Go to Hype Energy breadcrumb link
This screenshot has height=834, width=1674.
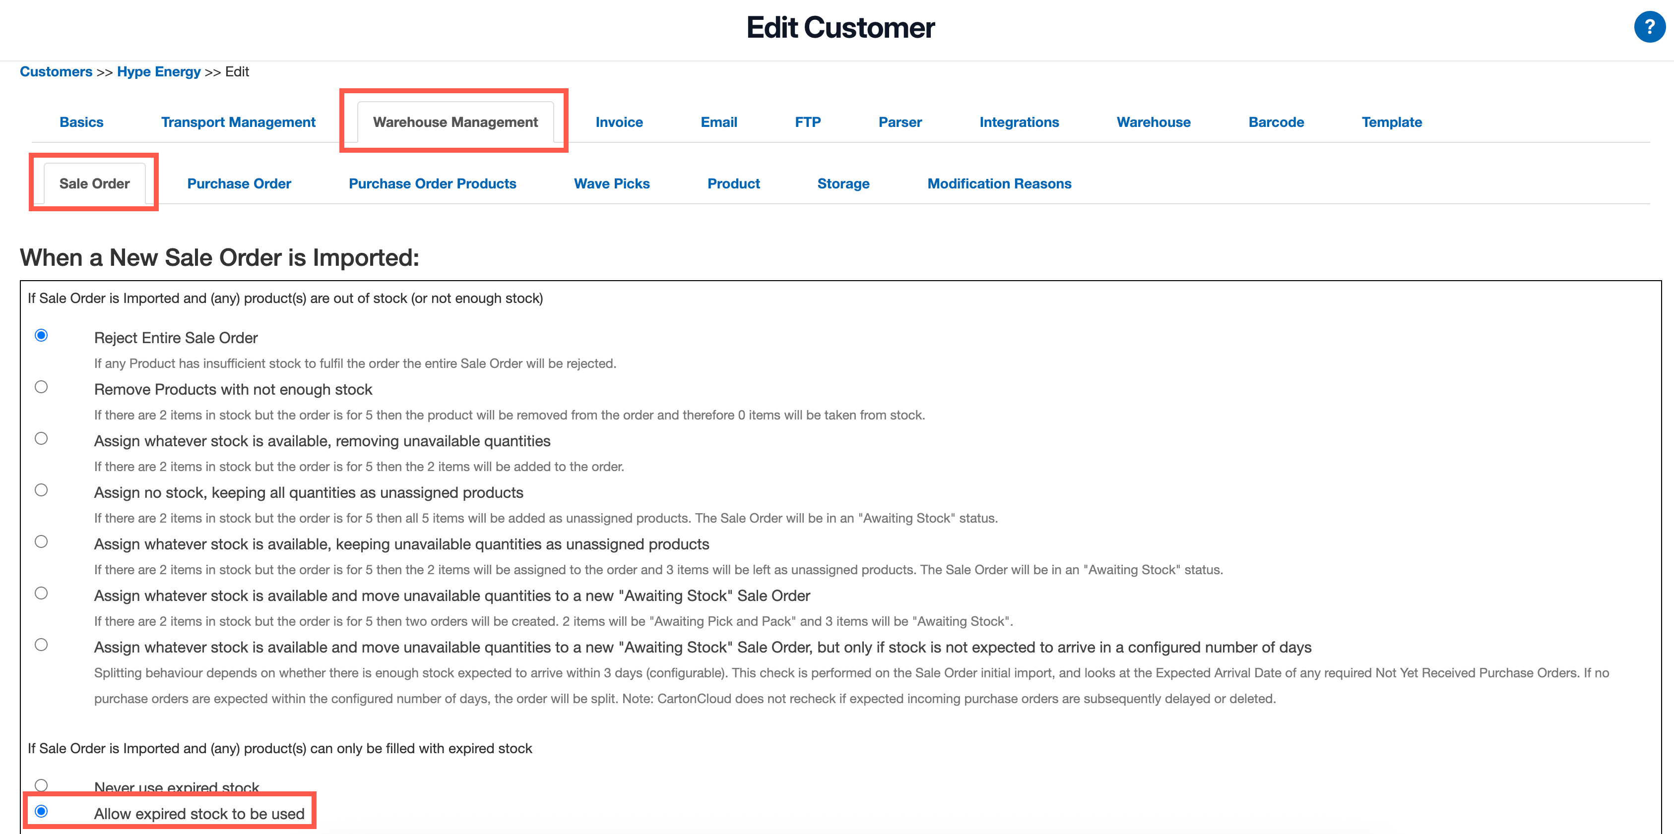(x=159, y=71)
